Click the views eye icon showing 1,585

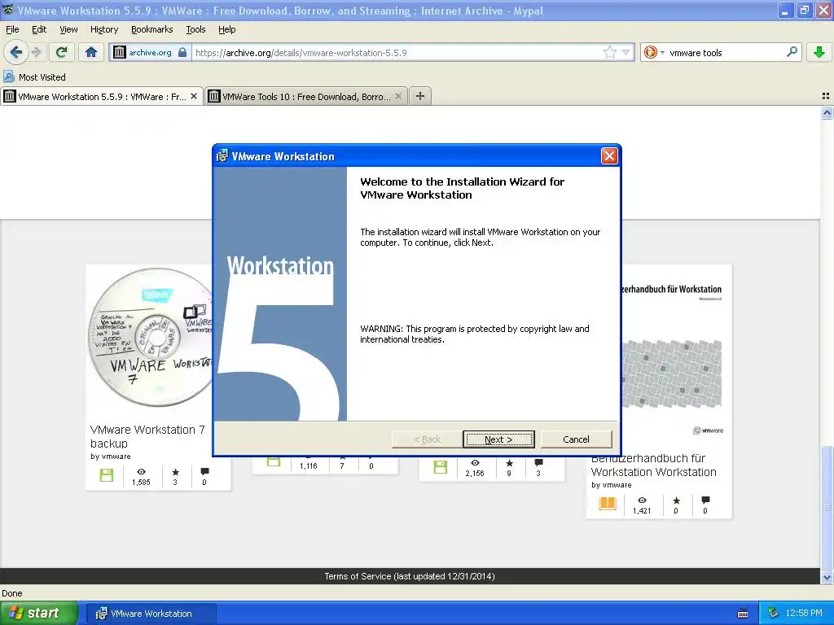(141, 472)
